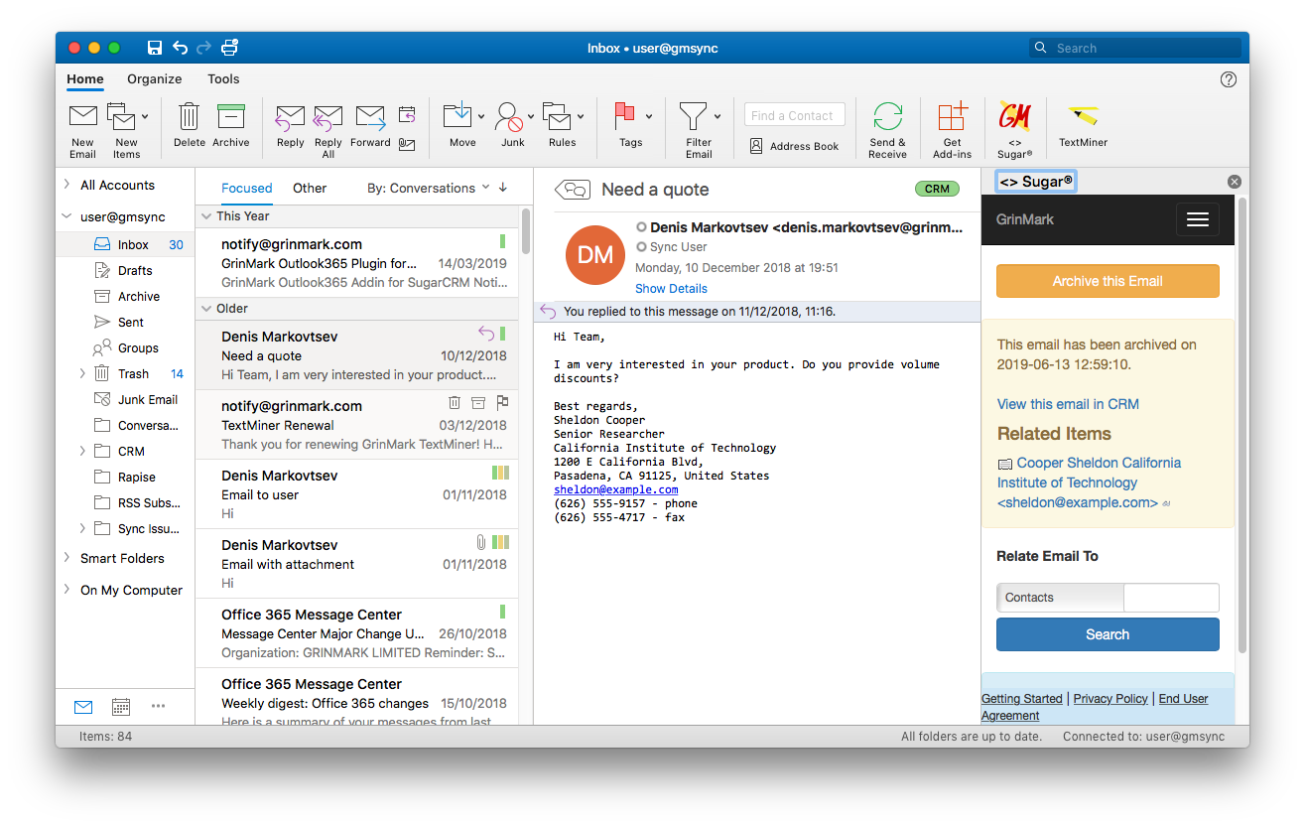Image resolution: width=1305 pixels, height=827 pixels.
Task: Click the green CRM category tag
Action: coord(936,189)
